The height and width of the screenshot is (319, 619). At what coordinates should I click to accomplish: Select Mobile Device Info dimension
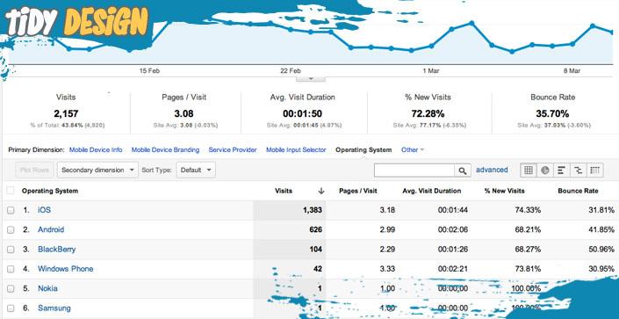[x=96, y=150]
